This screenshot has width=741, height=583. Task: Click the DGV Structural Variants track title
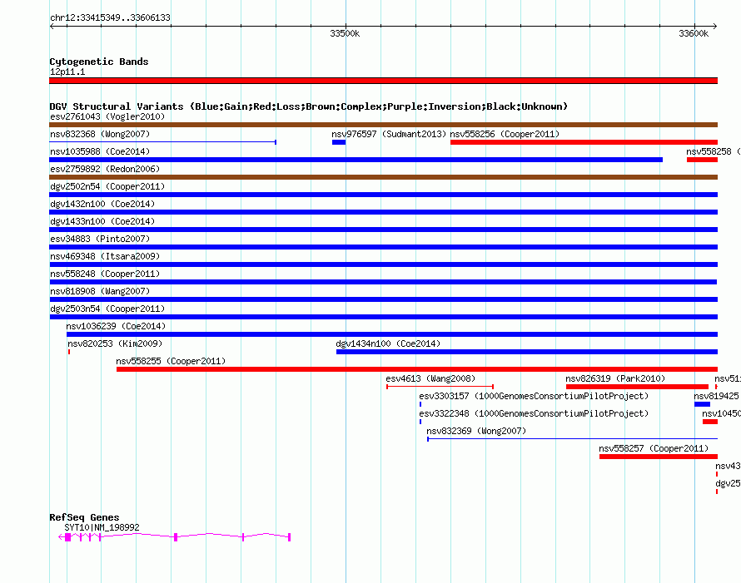309,106
